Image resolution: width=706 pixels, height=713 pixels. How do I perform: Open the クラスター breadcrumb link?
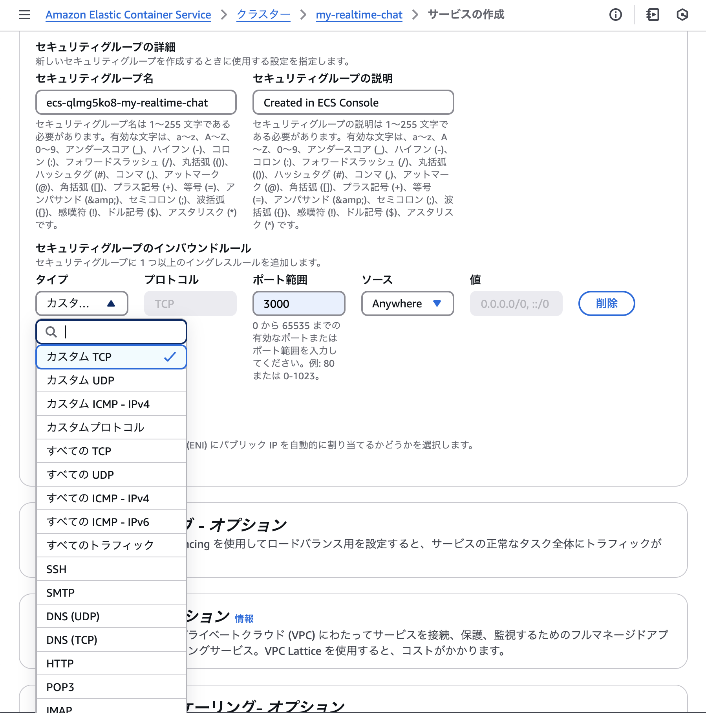(263, 15)
